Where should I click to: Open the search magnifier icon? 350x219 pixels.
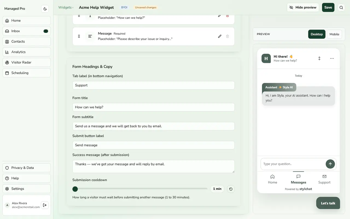click(341, 8)
